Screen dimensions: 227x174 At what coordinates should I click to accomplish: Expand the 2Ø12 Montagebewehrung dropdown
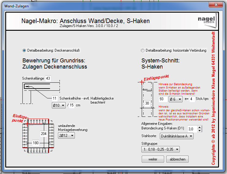coord(66,135)
